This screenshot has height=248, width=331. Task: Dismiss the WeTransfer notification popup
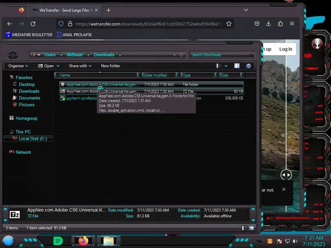click(x=284, y=189)
